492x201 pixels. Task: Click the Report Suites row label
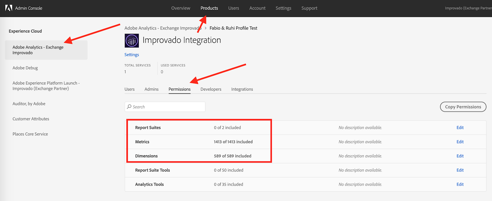coord(148,128)
